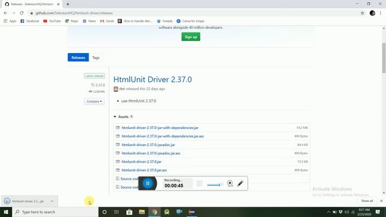Open downloaded htmlunit-driver jar in download bar

click(25, 201)
